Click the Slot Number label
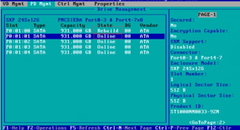This screenshot has height=130, width=240. [x=189, y=74]
